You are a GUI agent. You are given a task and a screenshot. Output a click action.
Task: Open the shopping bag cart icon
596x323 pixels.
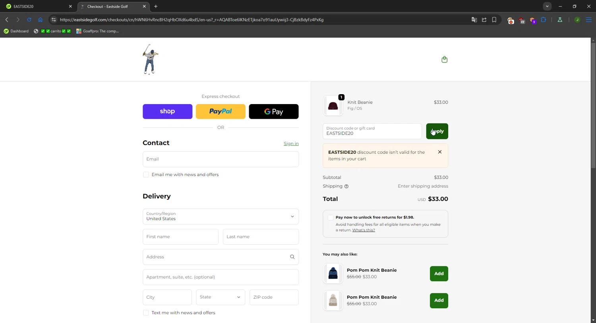pos(444,59)
